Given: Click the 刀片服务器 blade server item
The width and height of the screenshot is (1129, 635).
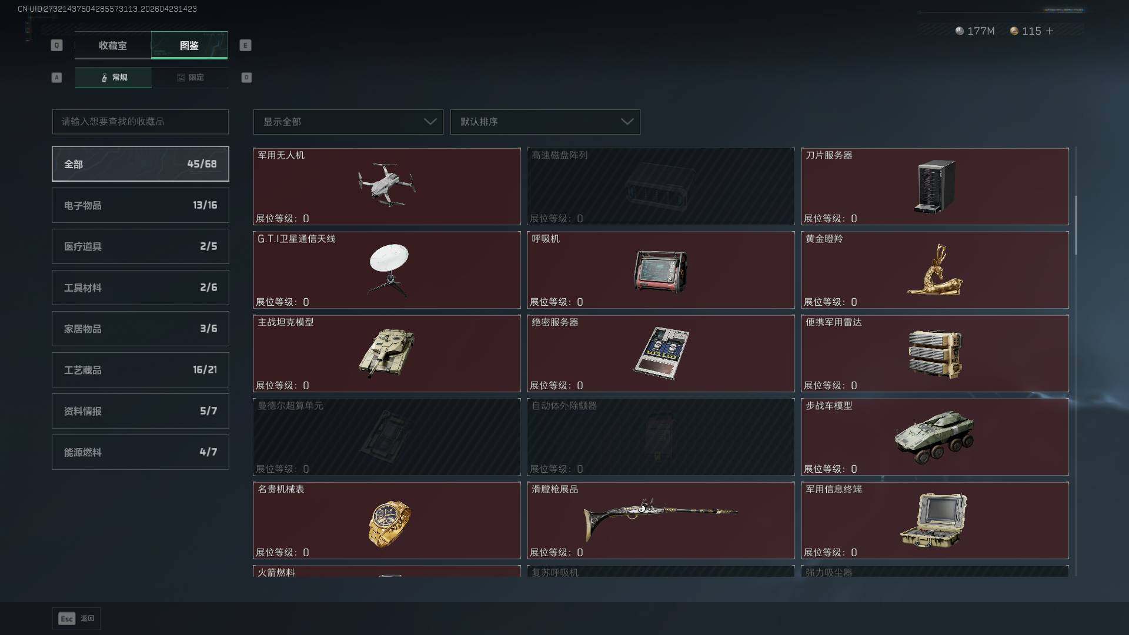Looking at the screenshot, I should [x=935, y=186].
